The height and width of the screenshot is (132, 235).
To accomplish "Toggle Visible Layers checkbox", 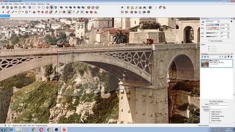I will click(x=210, y=114).
